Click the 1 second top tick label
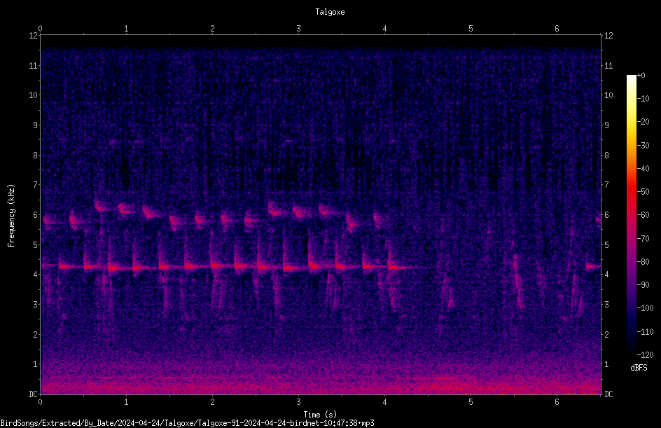 (x=126, y=29)
